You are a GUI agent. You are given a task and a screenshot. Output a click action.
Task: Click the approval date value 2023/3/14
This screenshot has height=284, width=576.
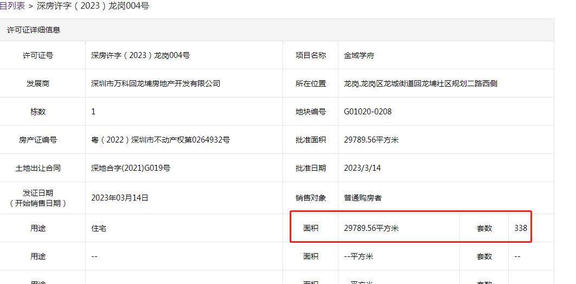tap(362, 168)
